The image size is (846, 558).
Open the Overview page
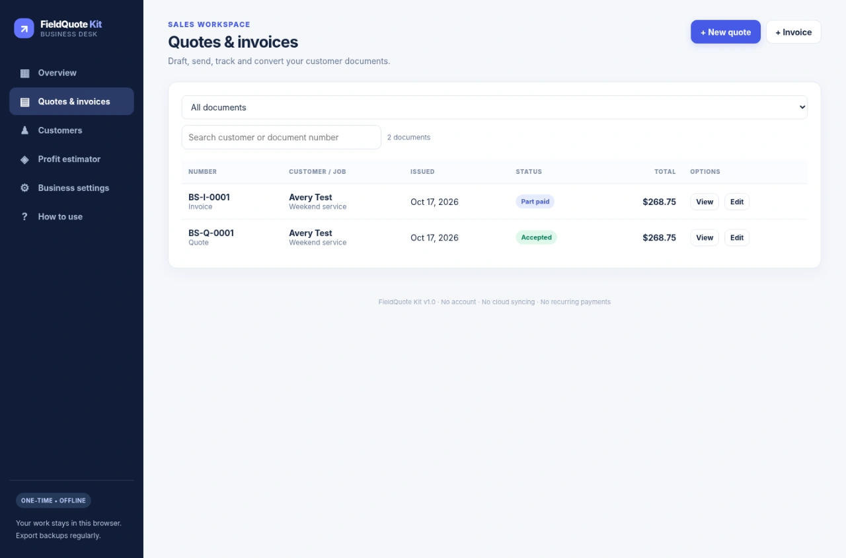(71, 73)
